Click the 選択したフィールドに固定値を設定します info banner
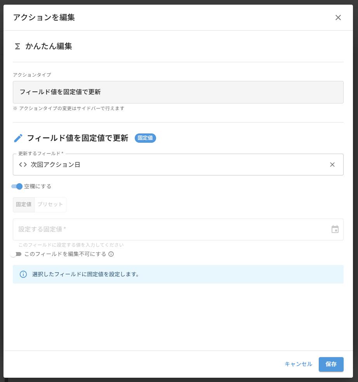Viewport: 358px width, 382px height. (x=179, y=274)
